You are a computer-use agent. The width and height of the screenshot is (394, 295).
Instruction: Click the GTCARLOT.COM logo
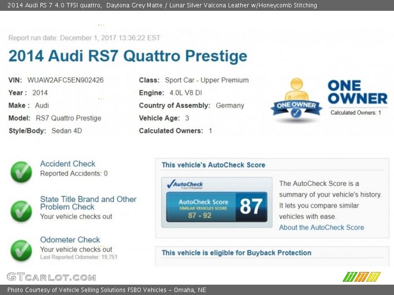52,277
